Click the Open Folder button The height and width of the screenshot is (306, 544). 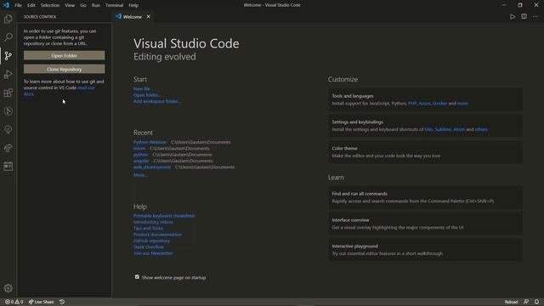coord(65,55)
